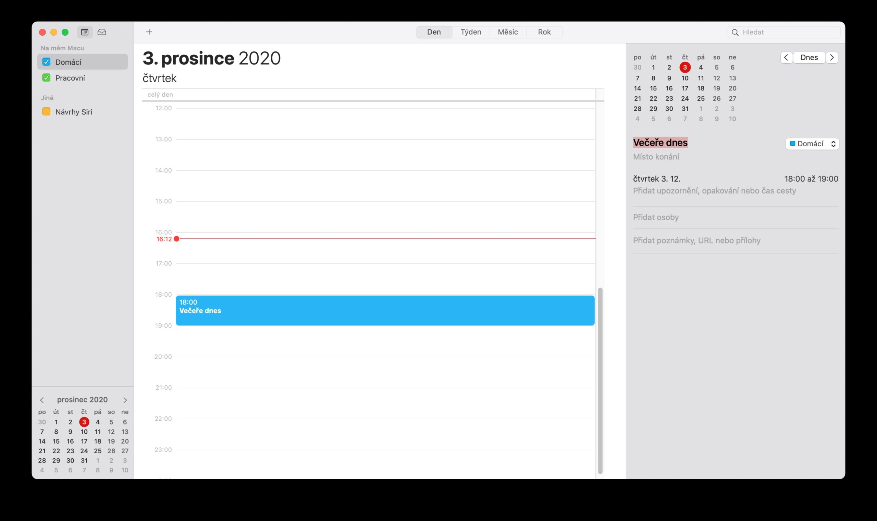Expand Přidat upozornění, opakování nebo čas cesty
This screenshot has height=521, width=877.
tap(714, 191)
